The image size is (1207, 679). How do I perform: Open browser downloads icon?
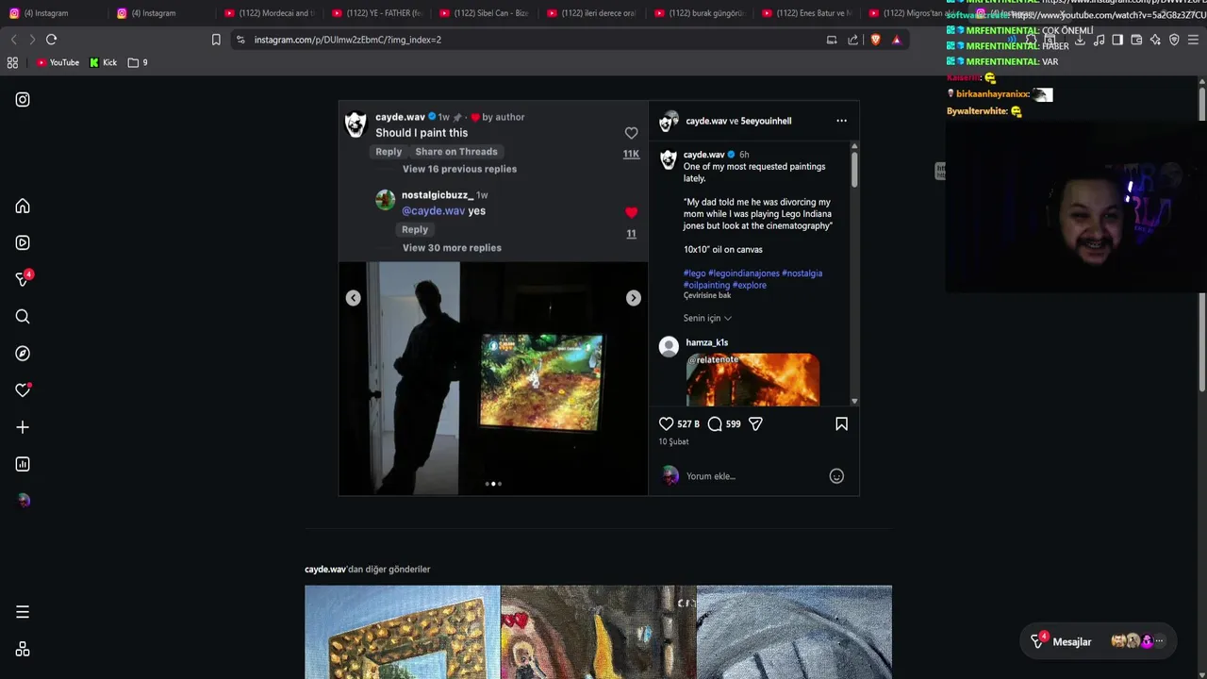point(1080,40)
